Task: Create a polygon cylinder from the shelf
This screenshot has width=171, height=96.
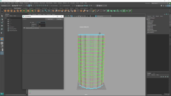Action: [x=11, y=11]
